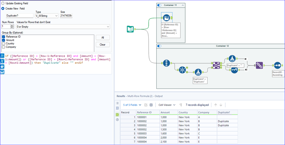Click the Size input field
The width and height of the screenshot is (285, 145).
66,16
